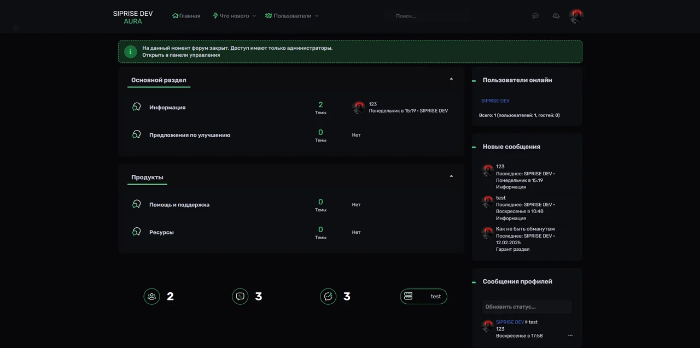Expand the Что нового dropdown menu
Screen dimensions: 700x348
pyautogui.click(x=254, y=16)
